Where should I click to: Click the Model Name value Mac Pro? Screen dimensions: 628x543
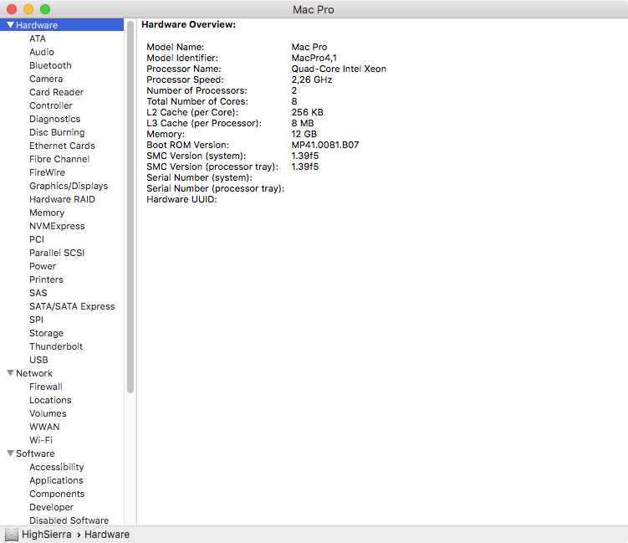tap(309, 47)
